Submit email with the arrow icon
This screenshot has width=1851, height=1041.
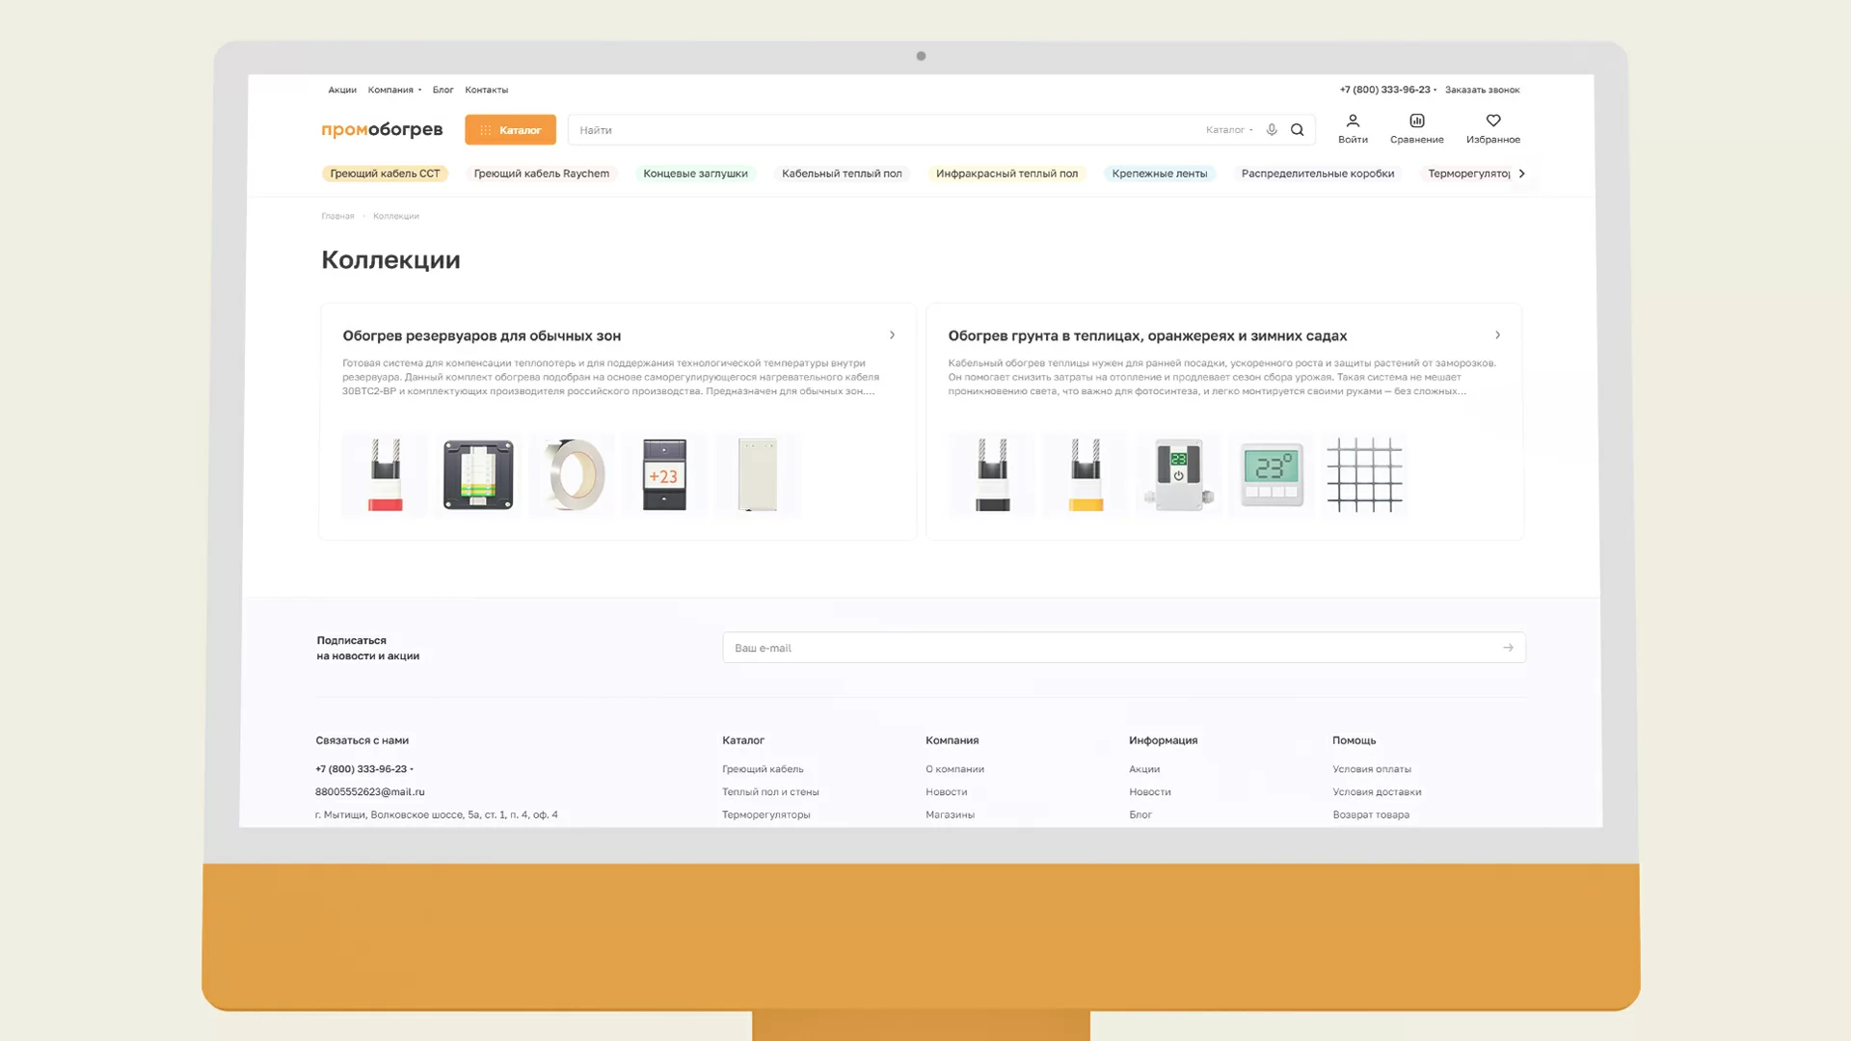(1508, 648)
